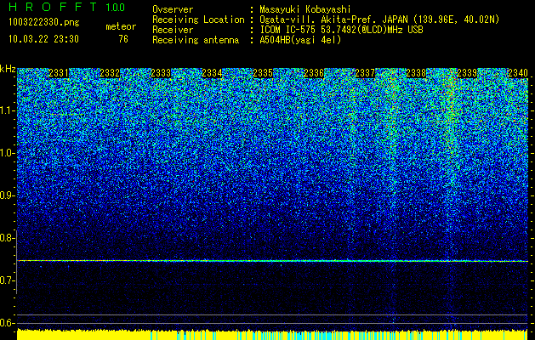Select the meteor count value 76
Screen dimensions: 535x340
pos(123,39)
